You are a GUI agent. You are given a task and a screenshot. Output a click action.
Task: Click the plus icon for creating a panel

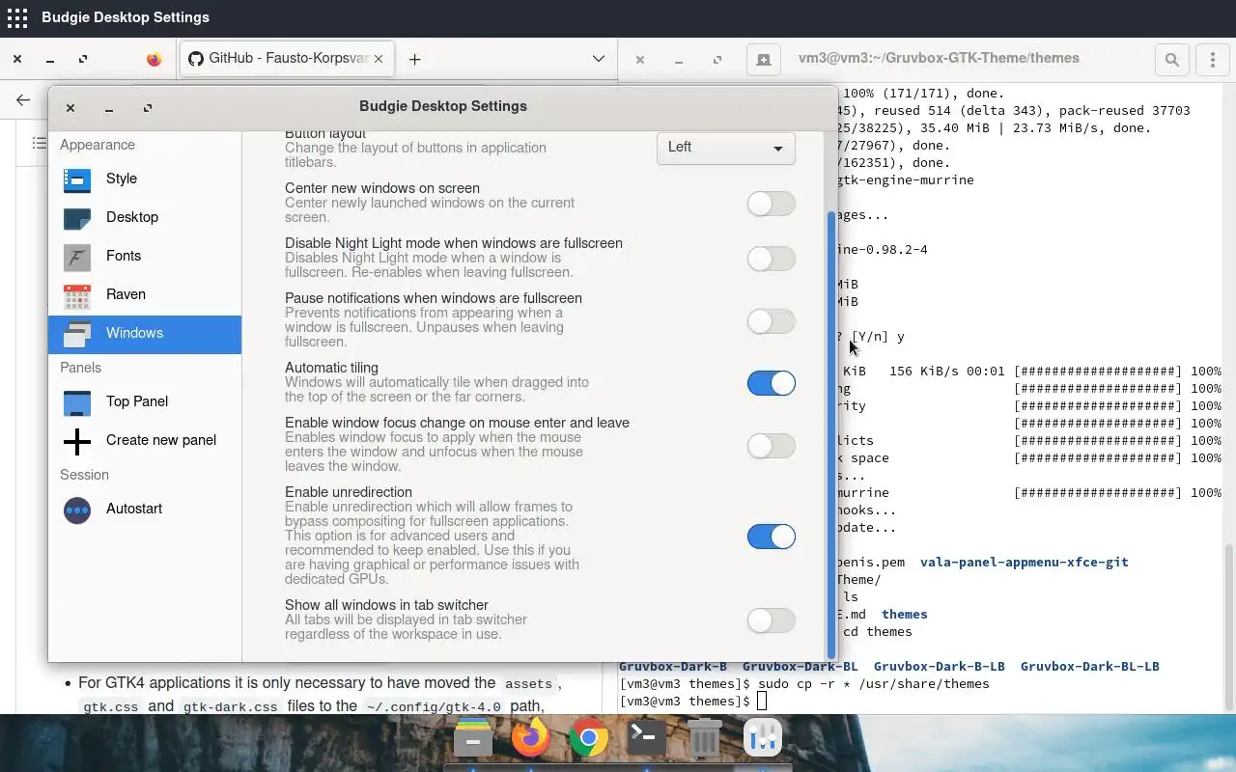[76, 440]
